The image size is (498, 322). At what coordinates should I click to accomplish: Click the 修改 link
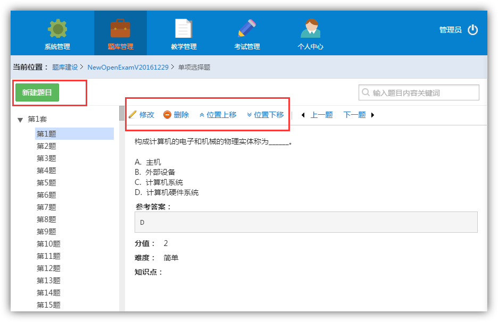point(147,115)
